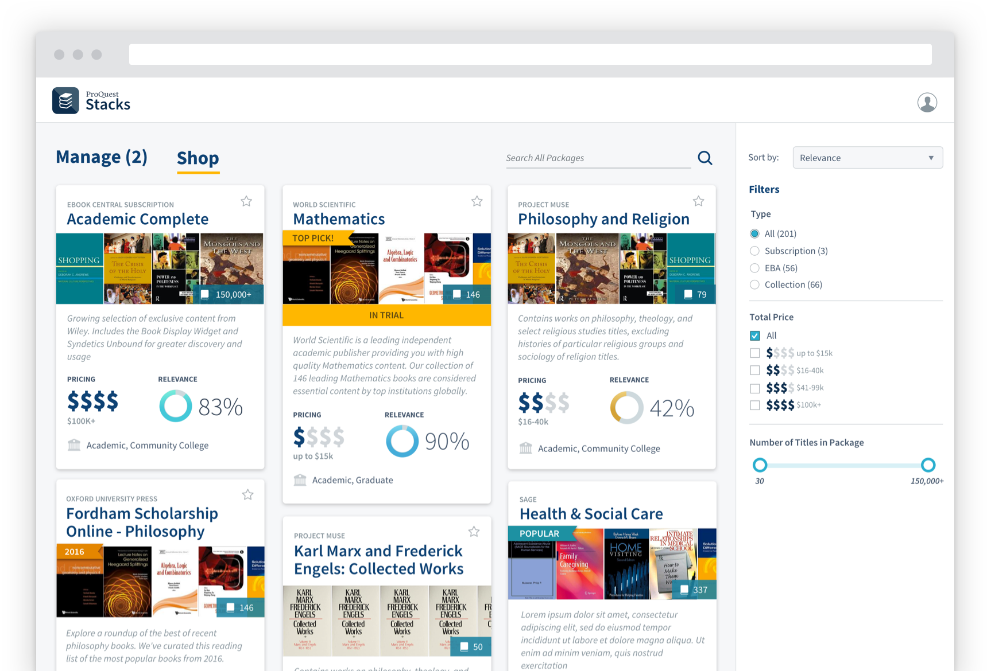This screenshot has height=671, width=987.
Task: Click the "WORLD SCIENTIFIC" publisher label
Action: click(x=324, y=205)
